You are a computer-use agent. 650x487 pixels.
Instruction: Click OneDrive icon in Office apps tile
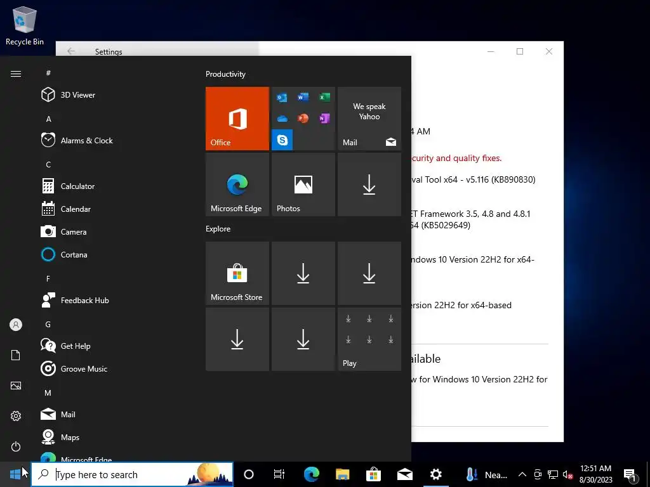pos(282,119)
